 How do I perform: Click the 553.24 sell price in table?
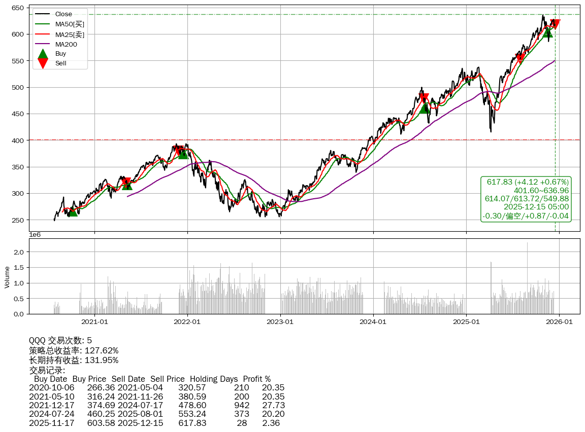click(x=192, y=414)
